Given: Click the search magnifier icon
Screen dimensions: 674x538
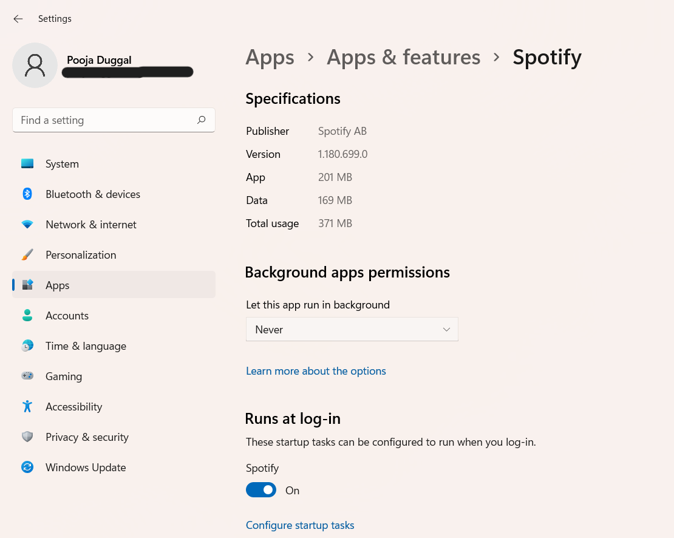Looking at the screenshot, I should (x=202, y=120).
